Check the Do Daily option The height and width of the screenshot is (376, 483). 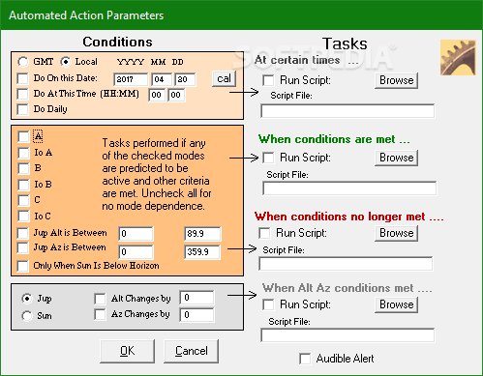(x=22, y=109)
